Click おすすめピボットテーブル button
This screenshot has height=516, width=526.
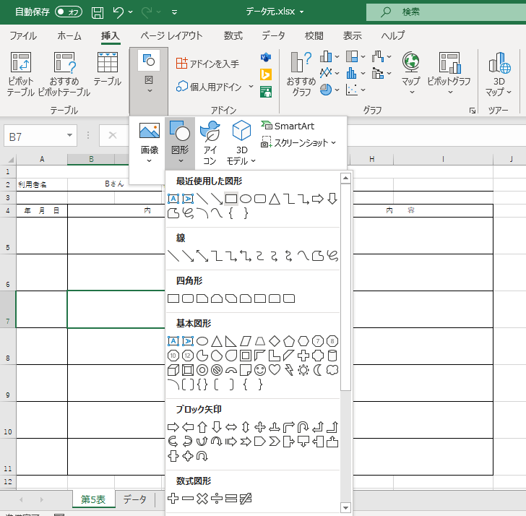pos(64,74)
